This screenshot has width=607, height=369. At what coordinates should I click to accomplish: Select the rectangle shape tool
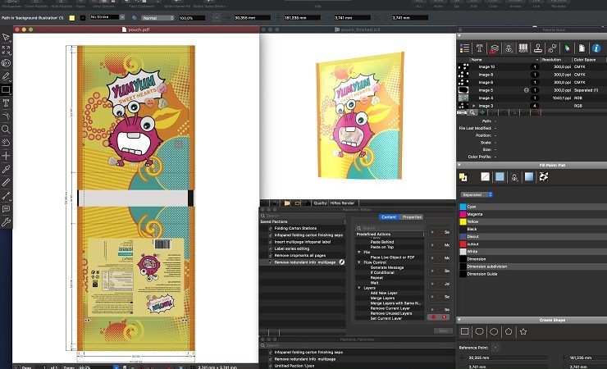(x=6, y=89)
